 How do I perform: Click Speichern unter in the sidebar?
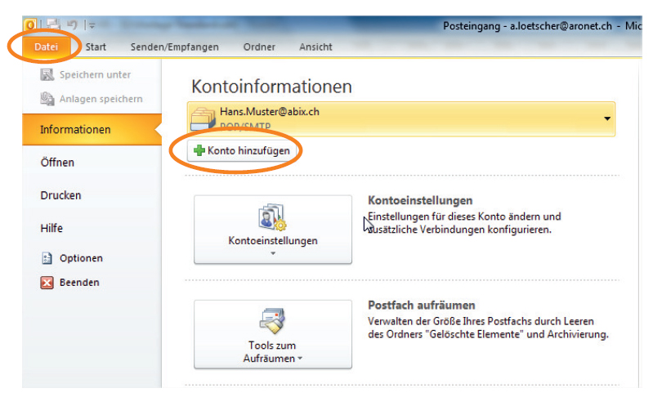click(x=95, y=75)
